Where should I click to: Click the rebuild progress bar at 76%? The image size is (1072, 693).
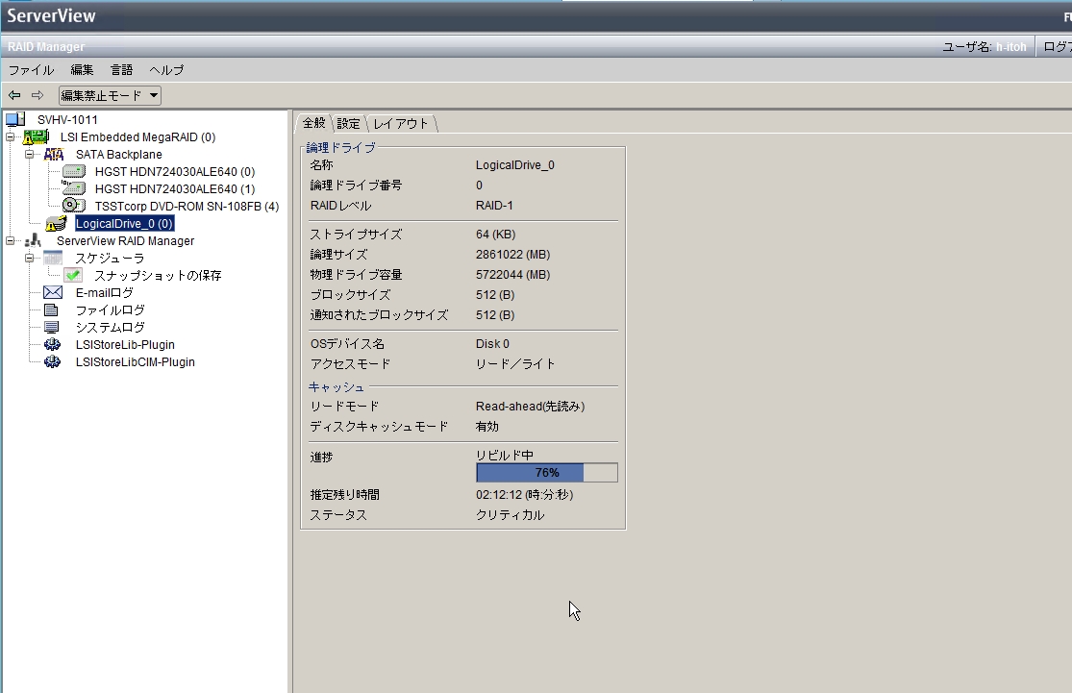click(547, 472)
